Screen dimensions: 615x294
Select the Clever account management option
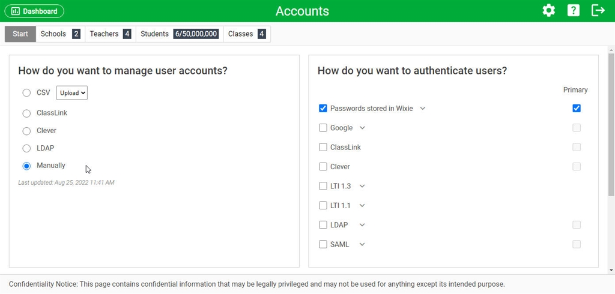point(26,131)
